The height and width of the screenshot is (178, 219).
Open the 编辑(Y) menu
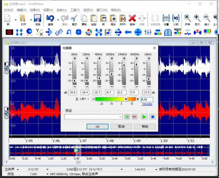[22, 10]
